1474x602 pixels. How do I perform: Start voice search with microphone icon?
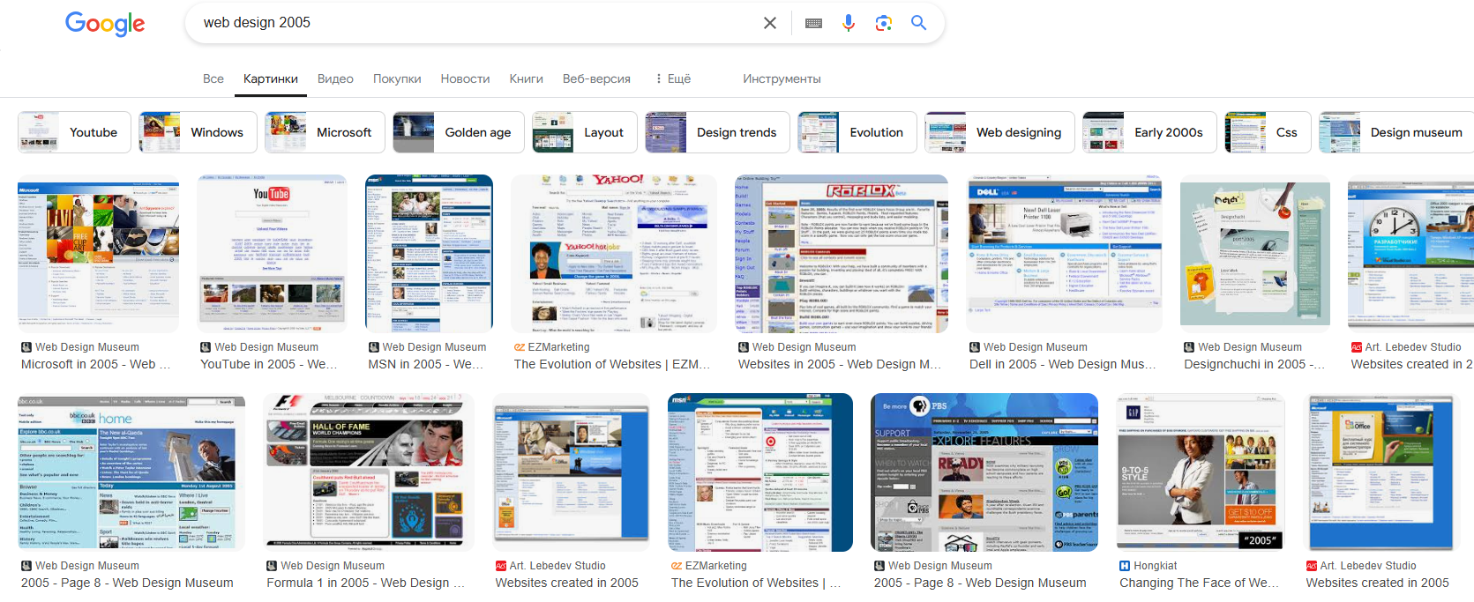tap(849, 23)
